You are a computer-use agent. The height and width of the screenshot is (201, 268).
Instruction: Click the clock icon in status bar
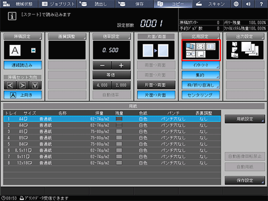[3, 198]
